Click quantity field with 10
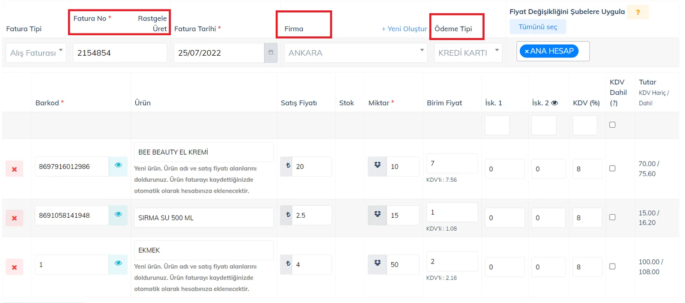Image resolution: width=685 pixels, height=303 pixels. tap(403, 166)
